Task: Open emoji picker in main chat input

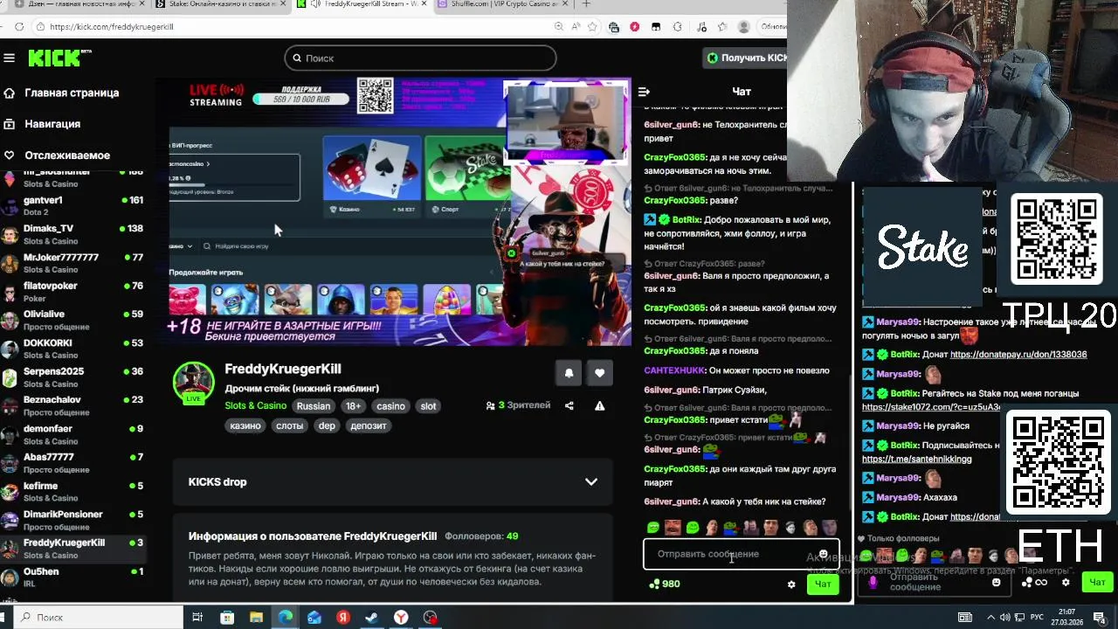Action: pyautogui.click(x=823, y=554)
